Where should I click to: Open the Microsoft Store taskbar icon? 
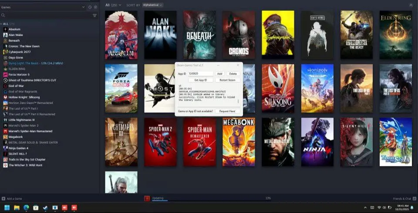click(x=36, y=207)
